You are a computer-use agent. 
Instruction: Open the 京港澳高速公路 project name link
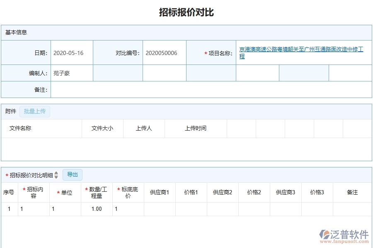tap(301, 51)
